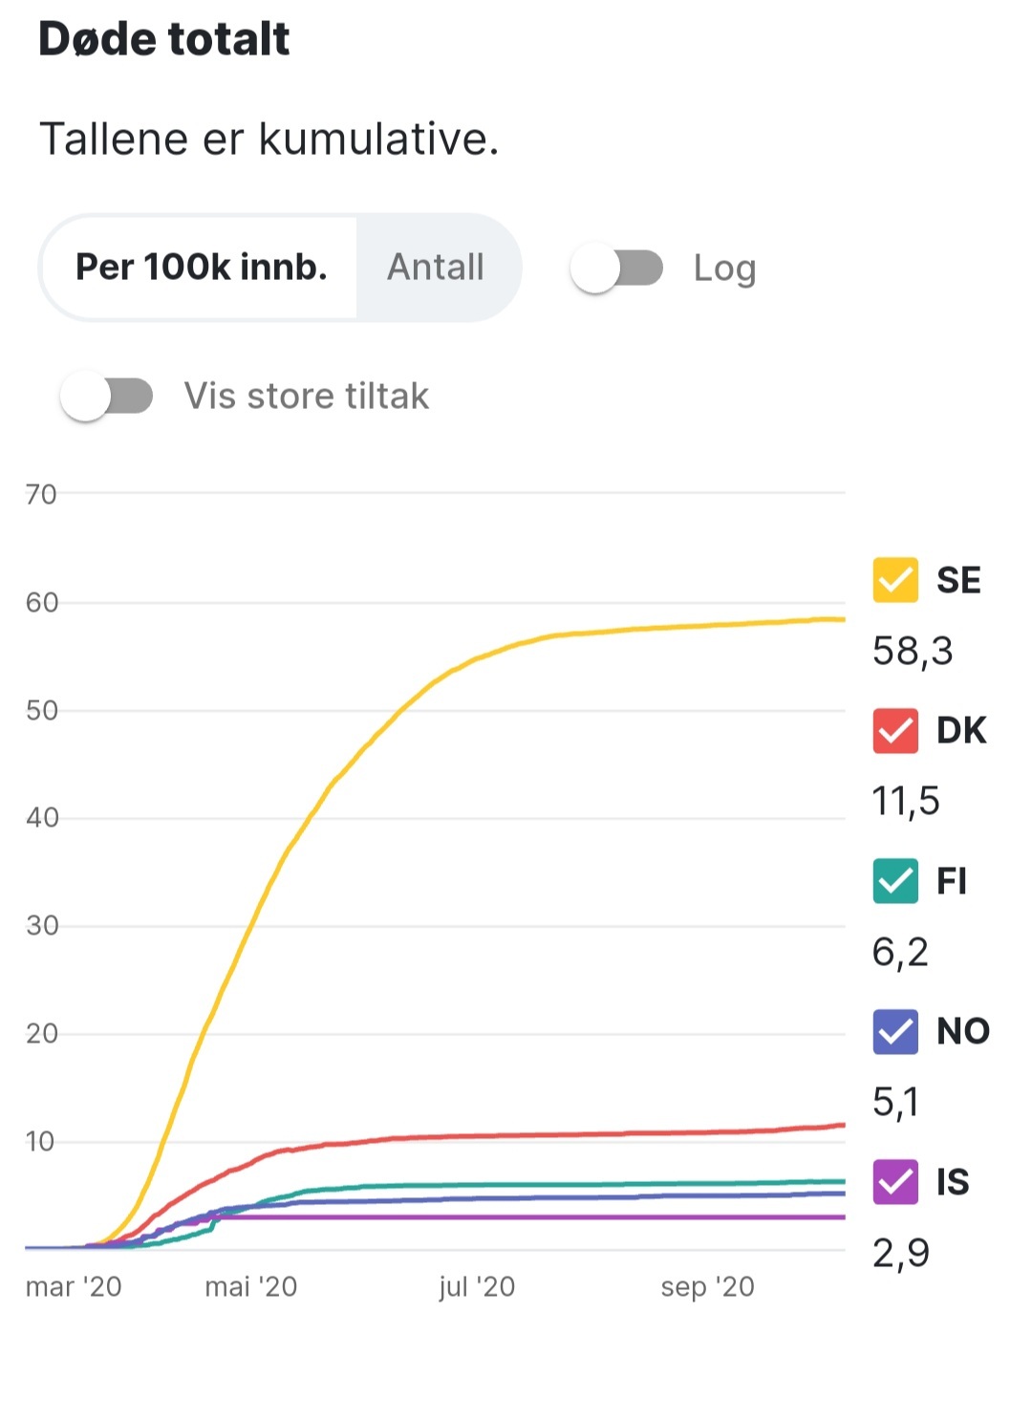
Task: Uncheck the red DK checkbox
Action: coord(895,731)
